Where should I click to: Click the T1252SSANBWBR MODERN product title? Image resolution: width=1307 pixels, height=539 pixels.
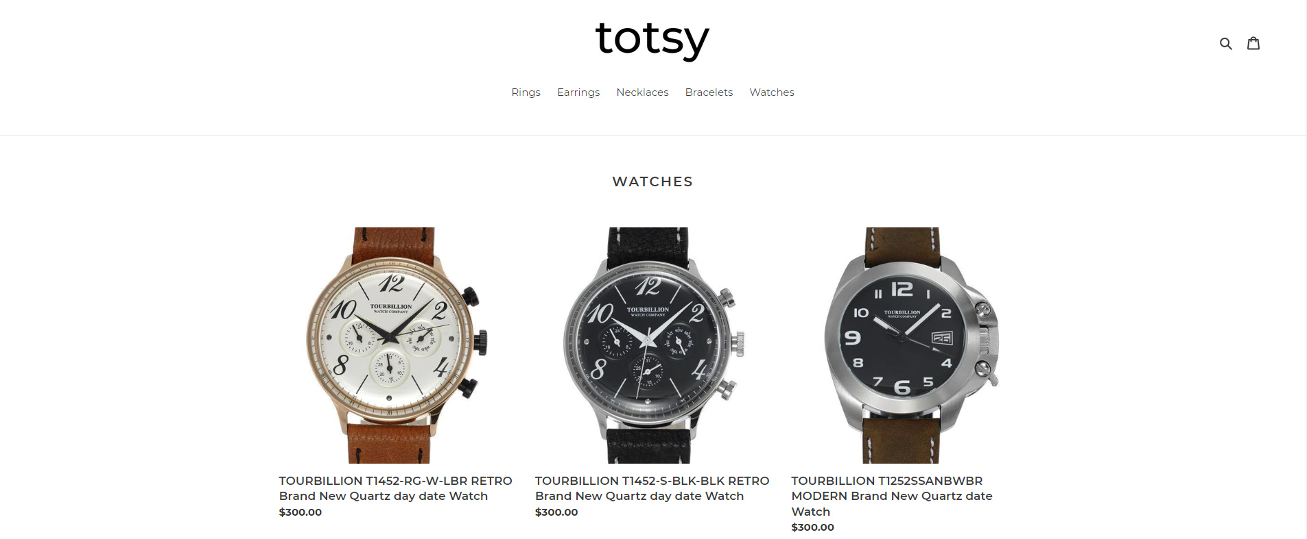pyautogui.click(x=892, y=496)
